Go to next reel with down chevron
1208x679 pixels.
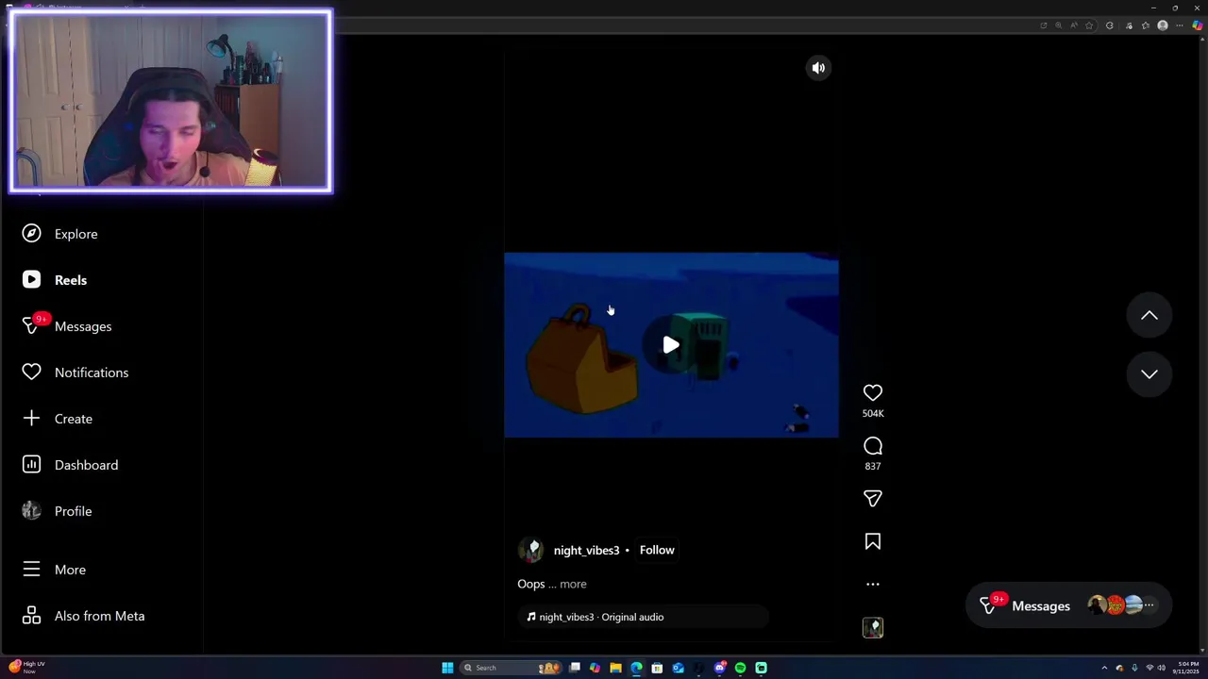pyautogui.click(x=1149, y=374)
